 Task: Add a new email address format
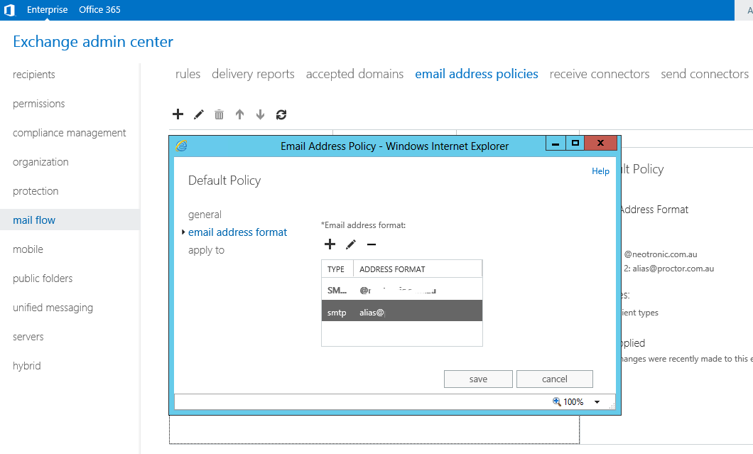click(330, 244)
